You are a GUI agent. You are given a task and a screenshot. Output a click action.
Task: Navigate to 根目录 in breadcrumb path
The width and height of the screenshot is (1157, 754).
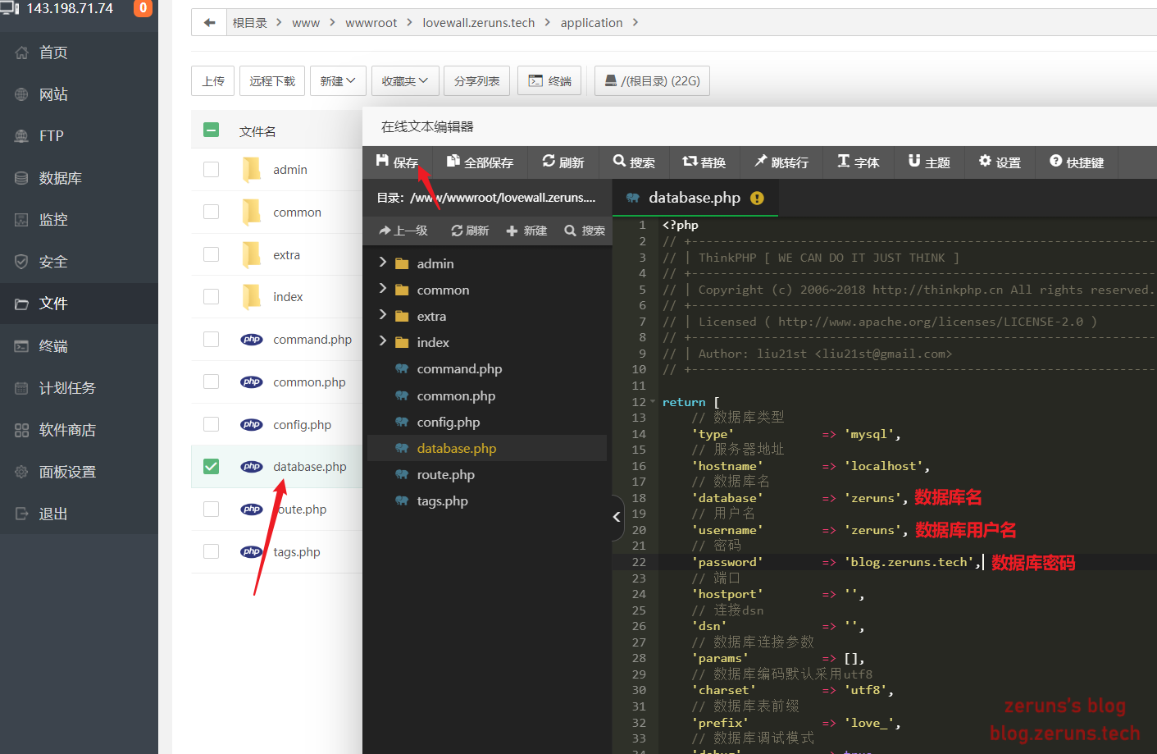tap(249, 23)
